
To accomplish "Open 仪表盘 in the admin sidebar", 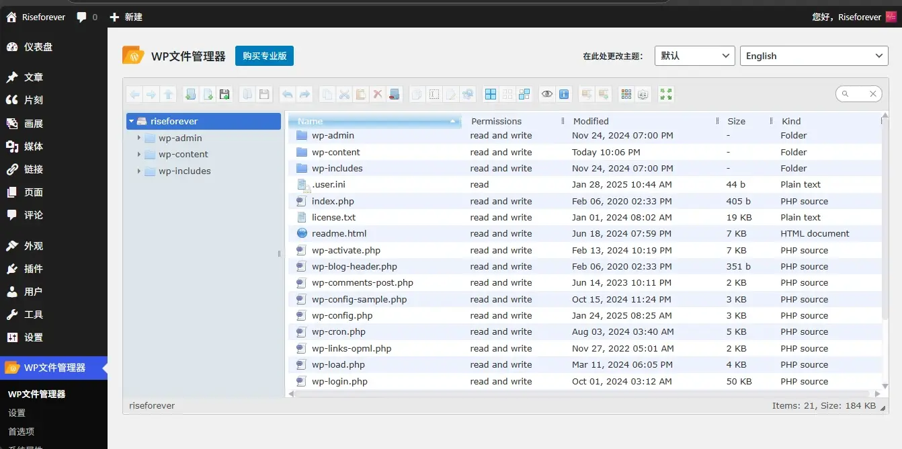I will (54, 46).
